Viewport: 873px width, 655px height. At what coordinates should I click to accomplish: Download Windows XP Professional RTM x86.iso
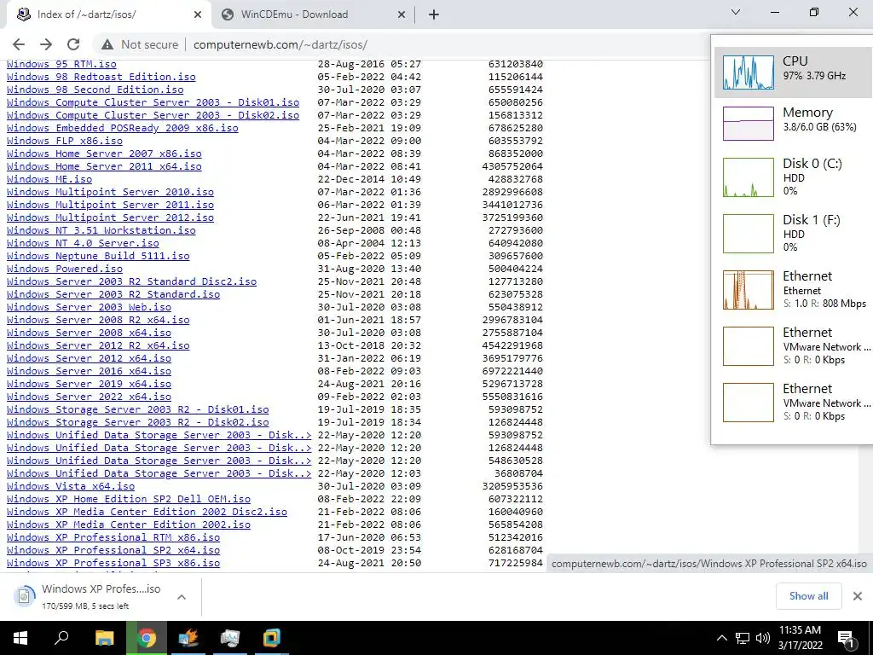113,538
